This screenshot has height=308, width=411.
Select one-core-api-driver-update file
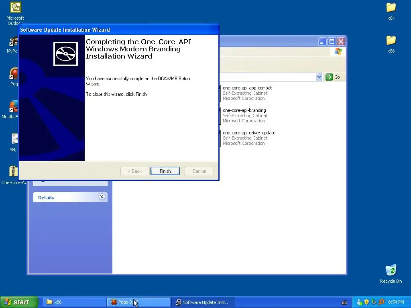point(249,138)
